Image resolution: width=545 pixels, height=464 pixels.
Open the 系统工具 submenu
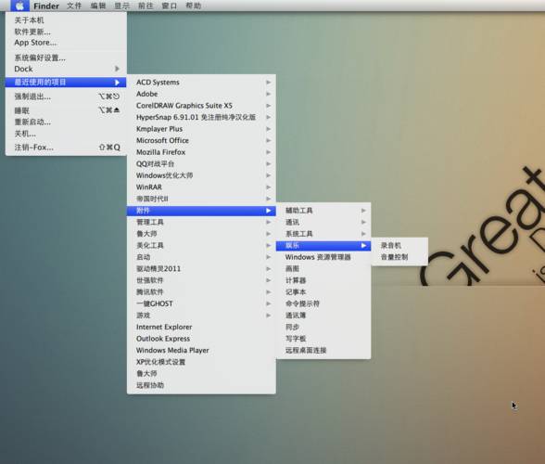coord(323,234)
